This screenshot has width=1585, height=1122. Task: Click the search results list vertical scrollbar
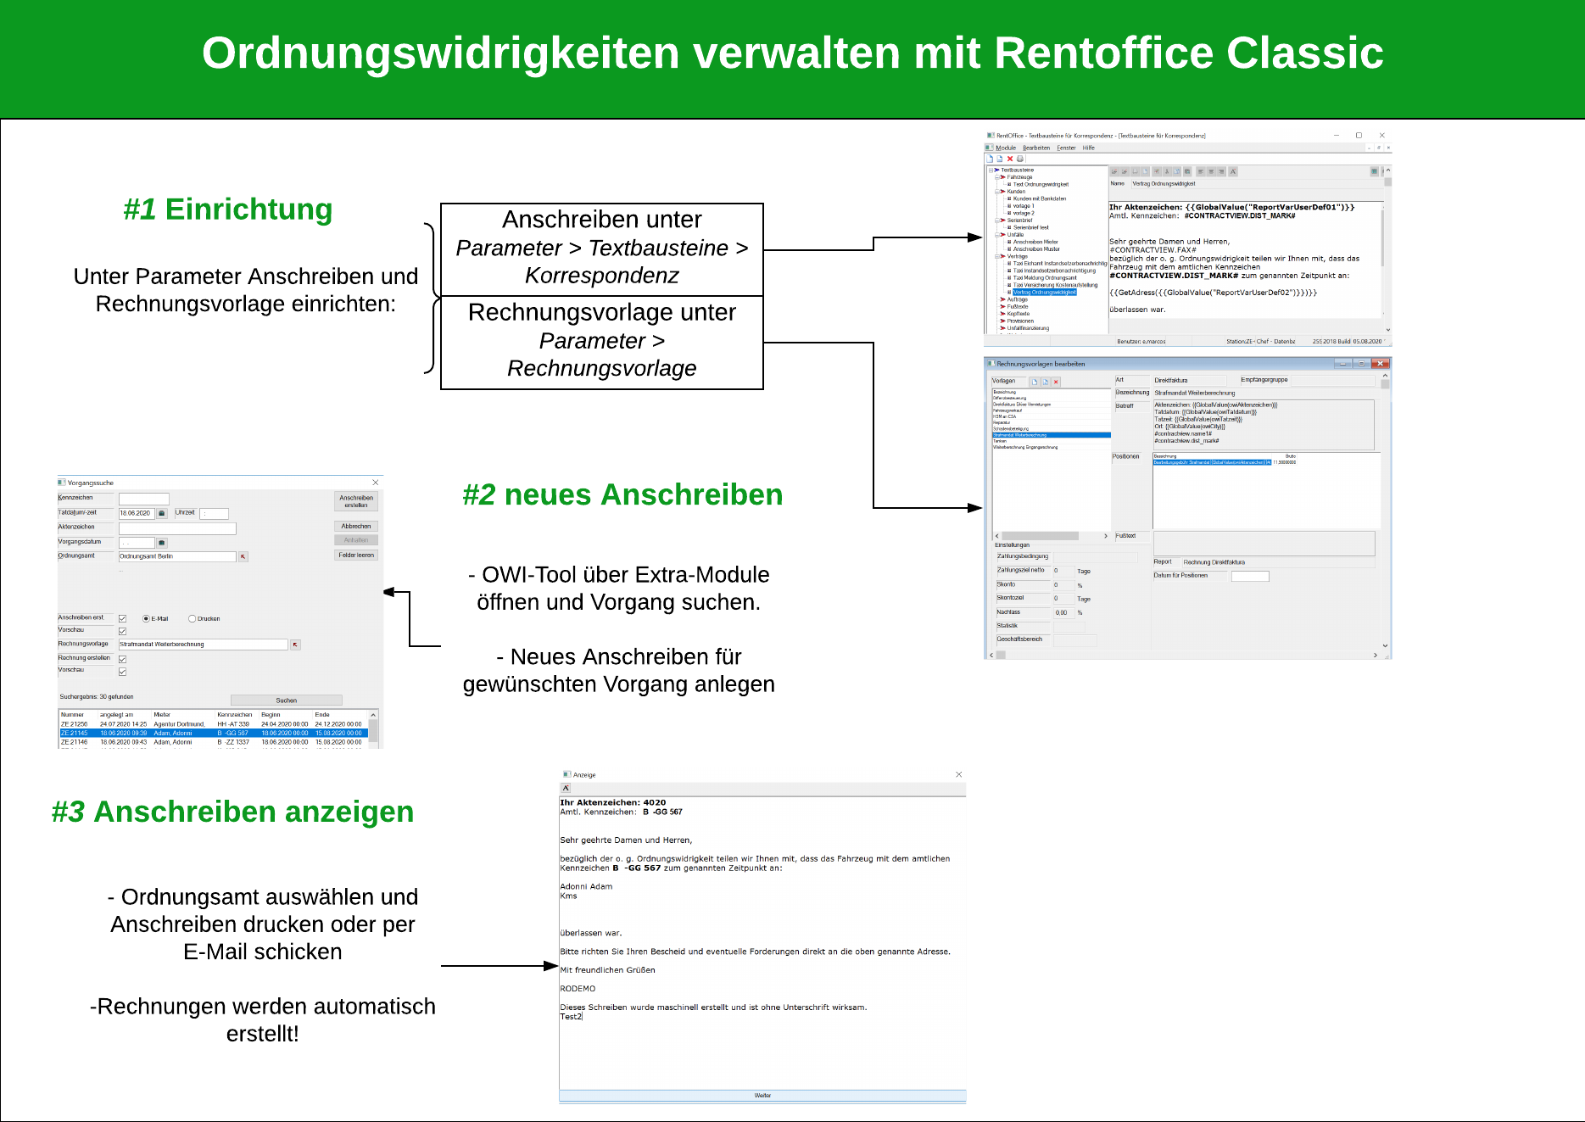[373, 730]
